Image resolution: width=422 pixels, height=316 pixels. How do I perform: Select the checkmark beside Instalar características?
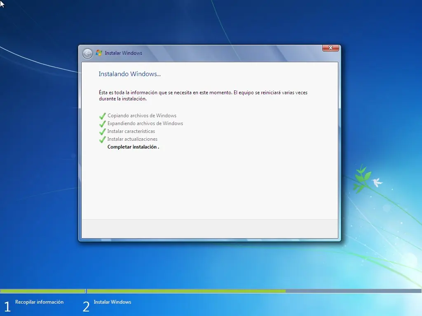point(102,132)
